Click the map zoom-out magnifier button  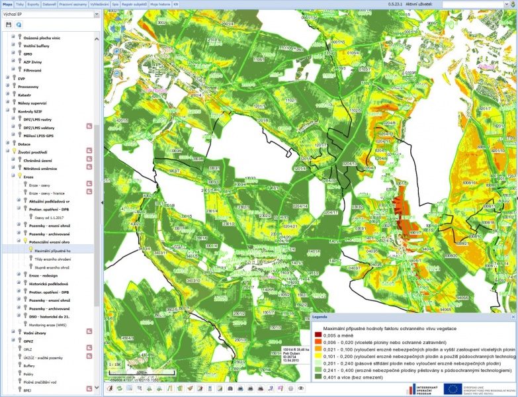coord(116,73)
